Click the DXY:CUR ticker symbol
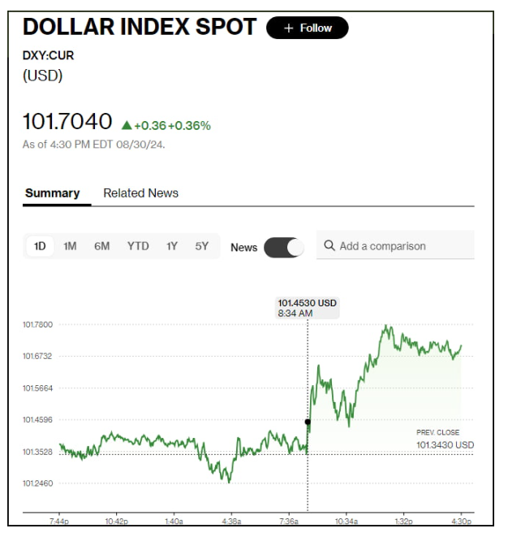508x537 pixels. coord(47,55)
